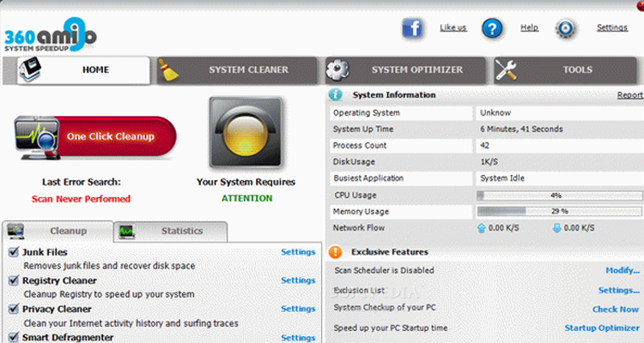Switch to the Statistics tab

pos(170,232)
